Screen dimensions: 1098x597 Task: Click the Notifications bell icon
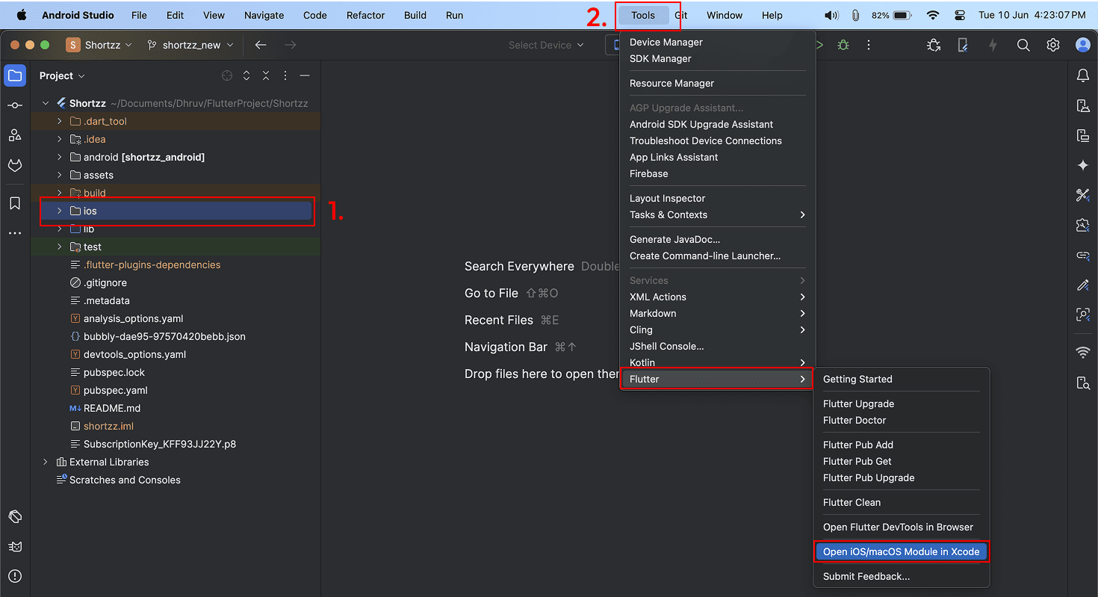tap(1082, 75)
